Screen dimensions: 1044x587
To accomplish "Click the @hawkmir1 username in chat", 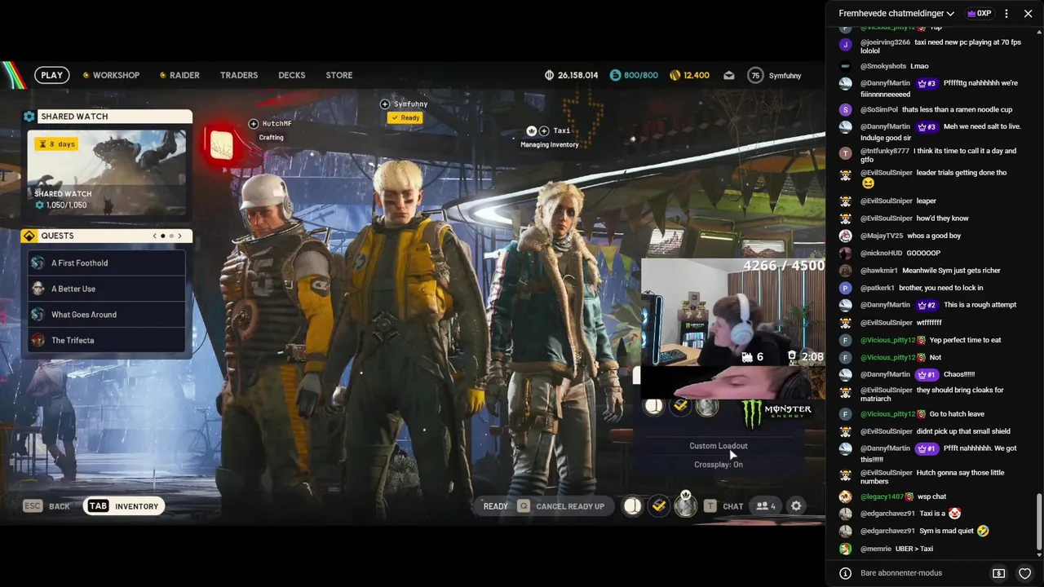I will coord(878,271).
